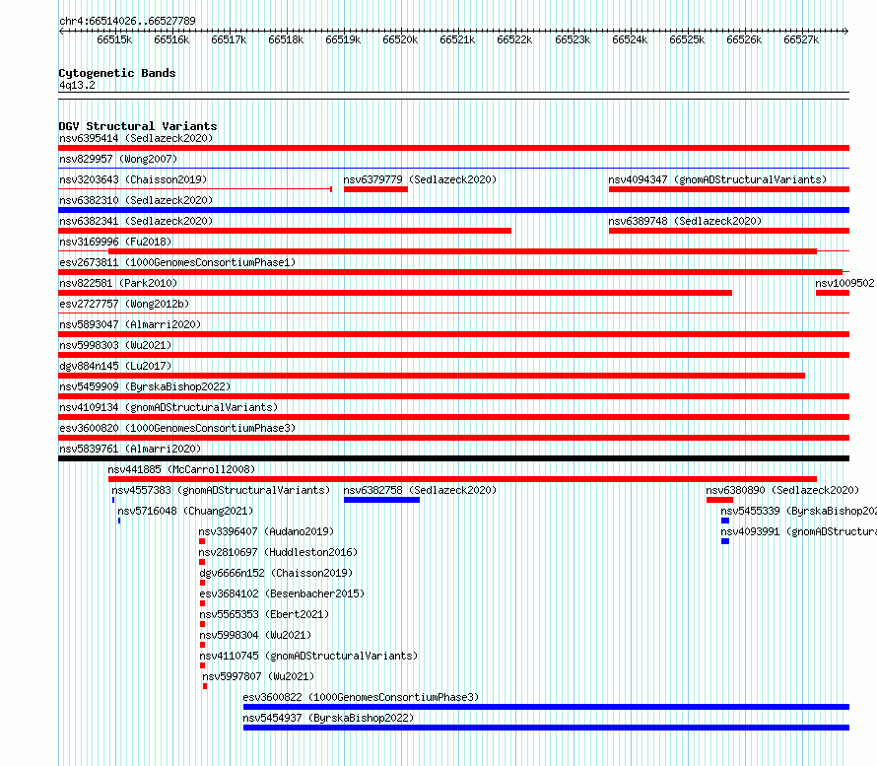Select nsv4093991 gnomAD variant label
The height and width of the screenshot is (766, 877).
(798, 531)
